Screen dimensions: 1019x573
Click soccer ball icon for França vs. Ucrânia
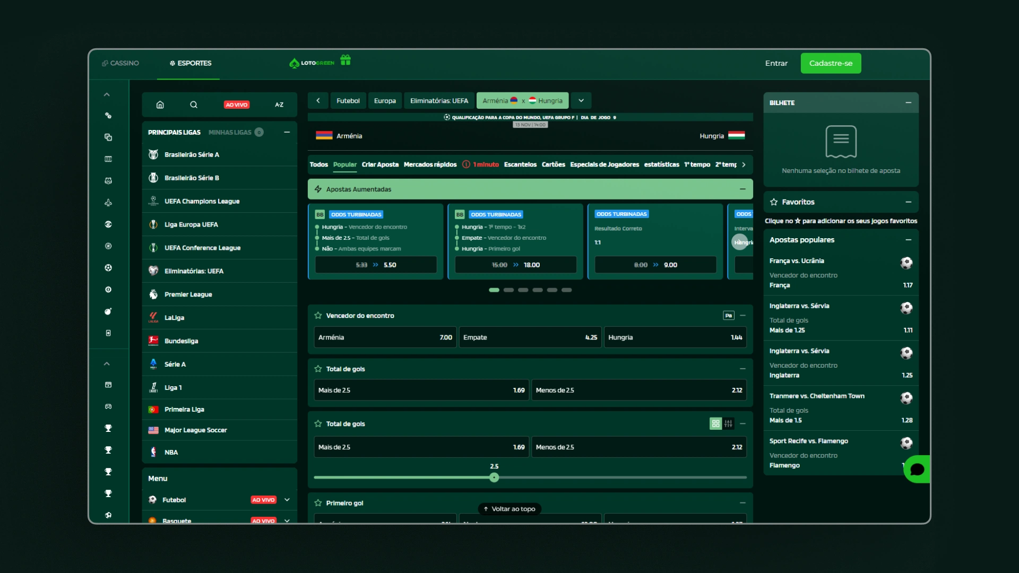[x=906, y=263]
